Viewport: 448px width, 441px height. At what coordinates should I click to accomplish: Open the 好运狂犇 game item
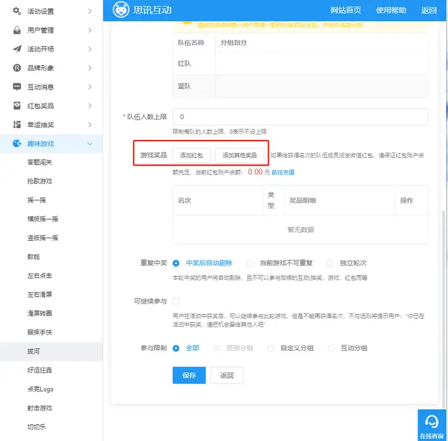coord(40,370)
